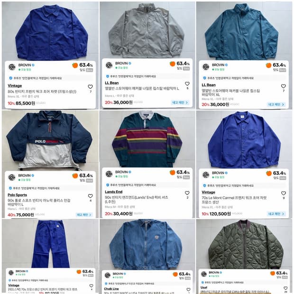Open the blue French work pants photo
The width and height of the screenshot is (294, 294).
click(50, 243)
